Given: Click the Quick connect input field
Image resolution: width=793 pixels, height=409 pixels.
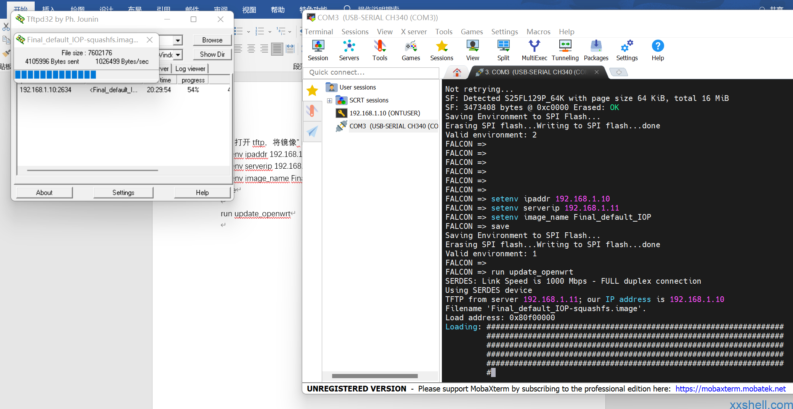Looking at the screenshot, I should coord(371,72).
